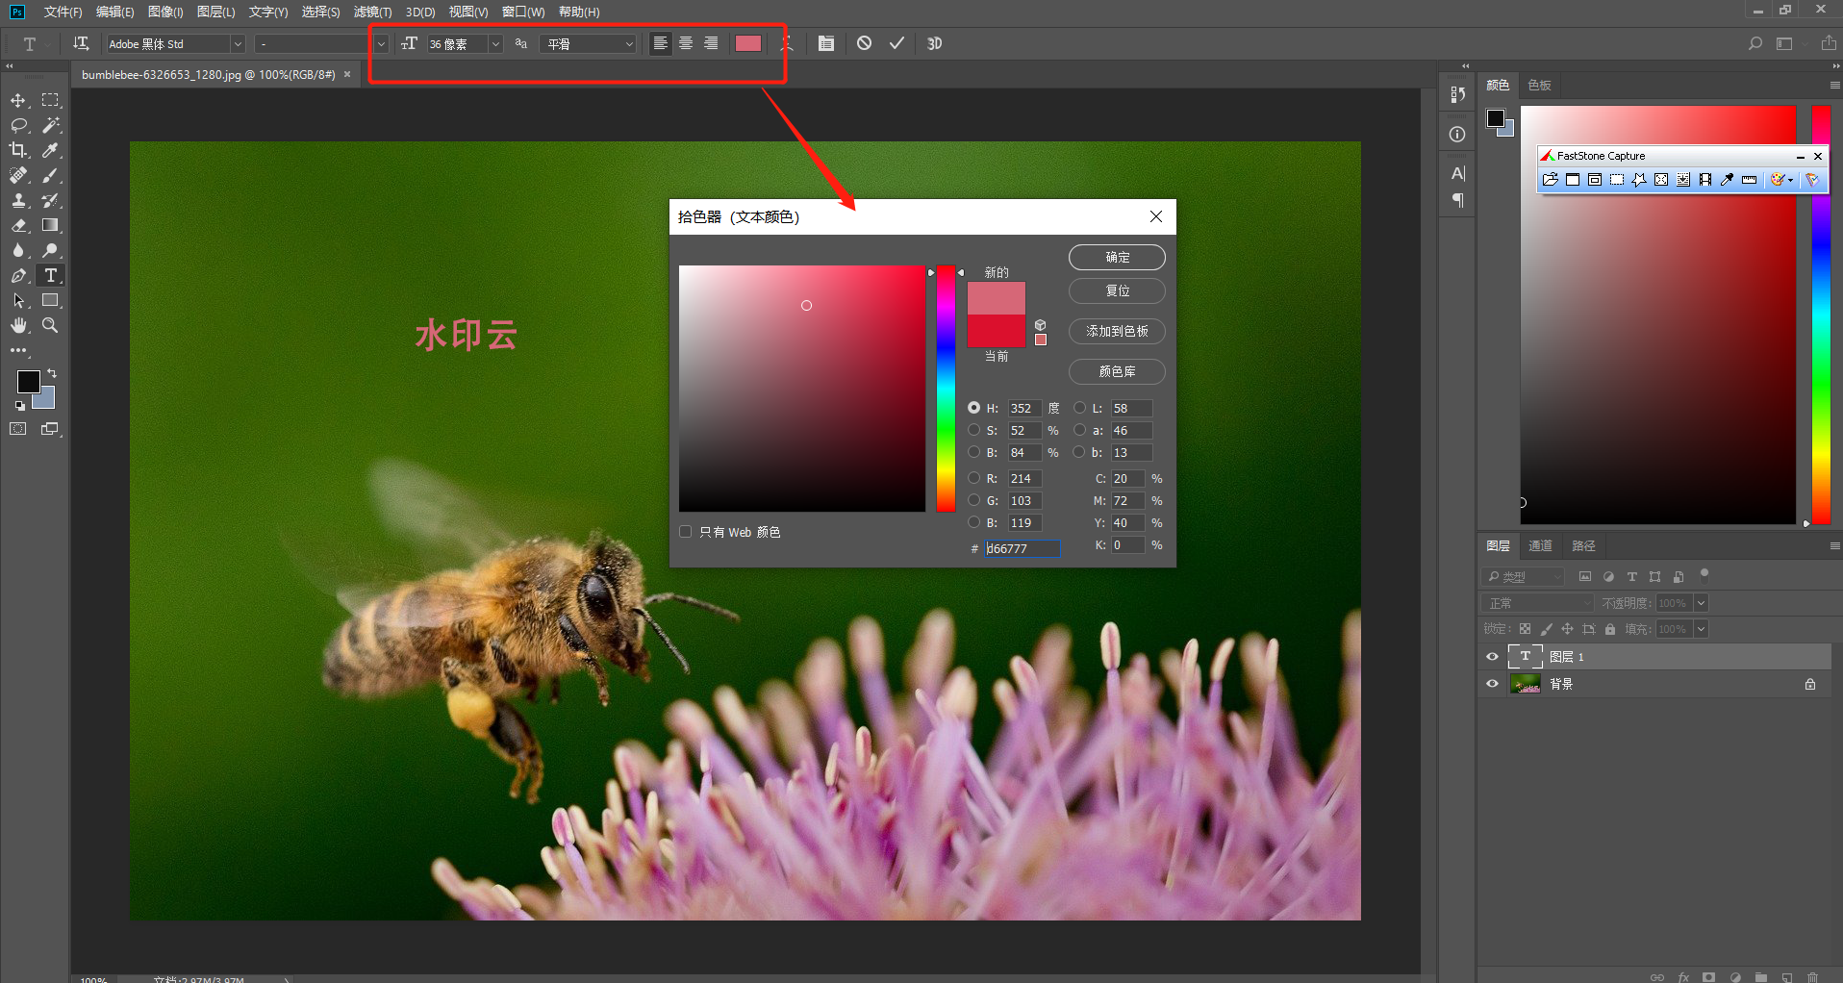Select the Blur tool
The width and height of the screenshot is (1843, 983).
tap(18, 251)
